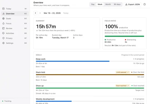Click the Distracting 0s value
Viewport: 150px width, 104px height.
(x=126, y=42)
